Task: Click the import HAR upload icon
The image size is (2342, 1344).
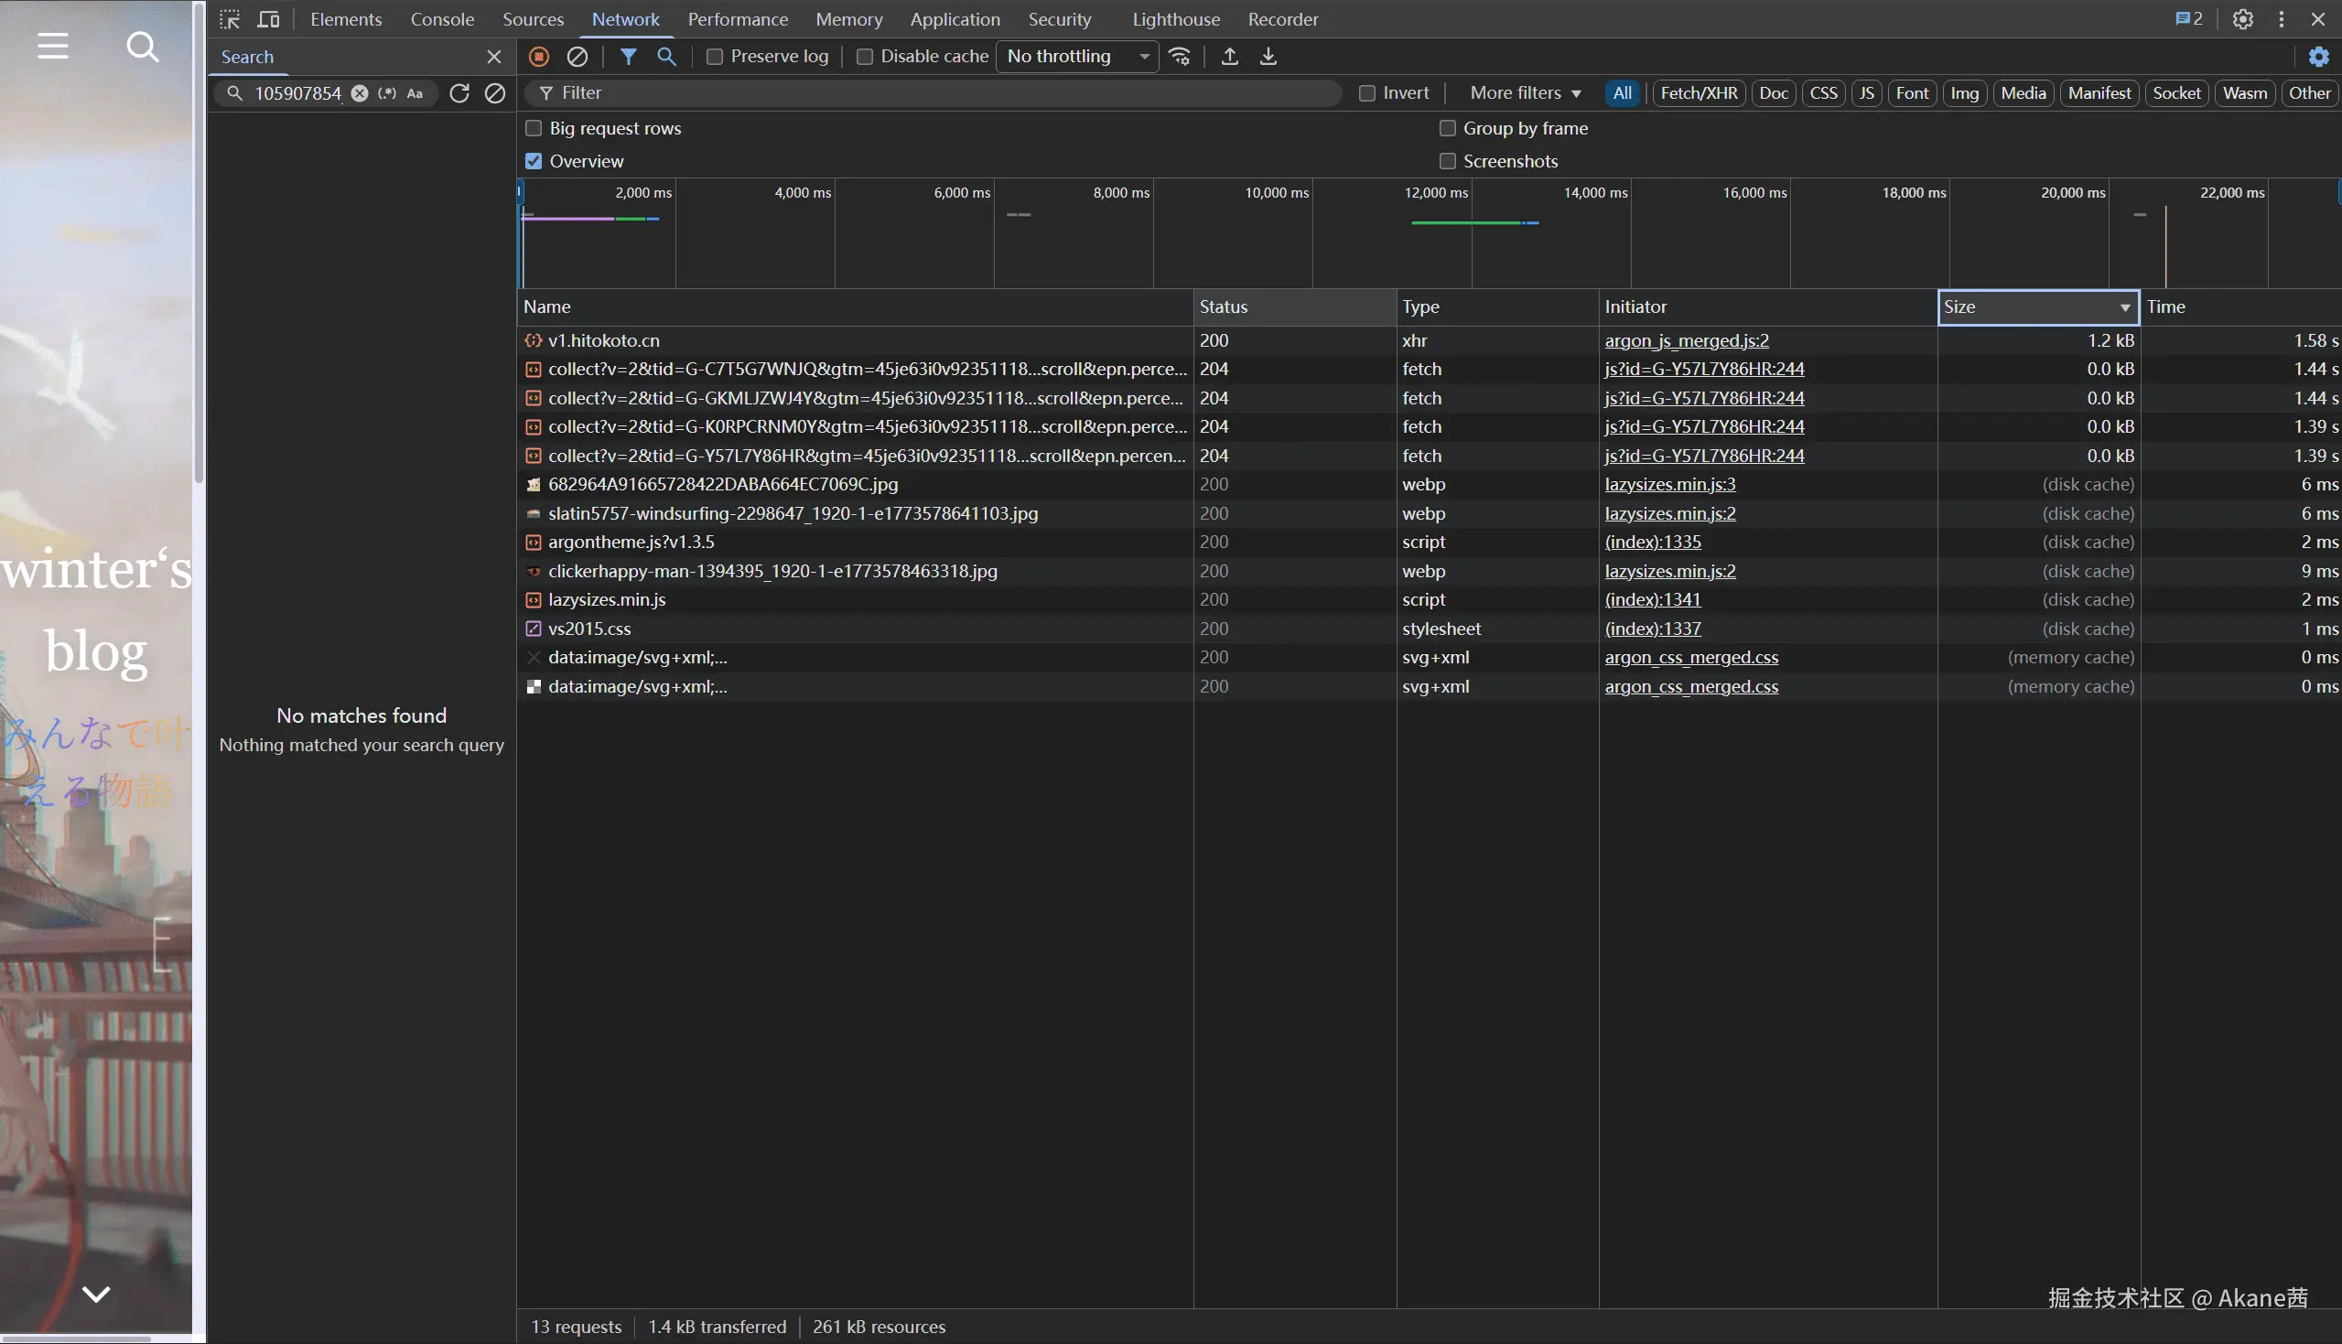Action: tap(1229, 57)
